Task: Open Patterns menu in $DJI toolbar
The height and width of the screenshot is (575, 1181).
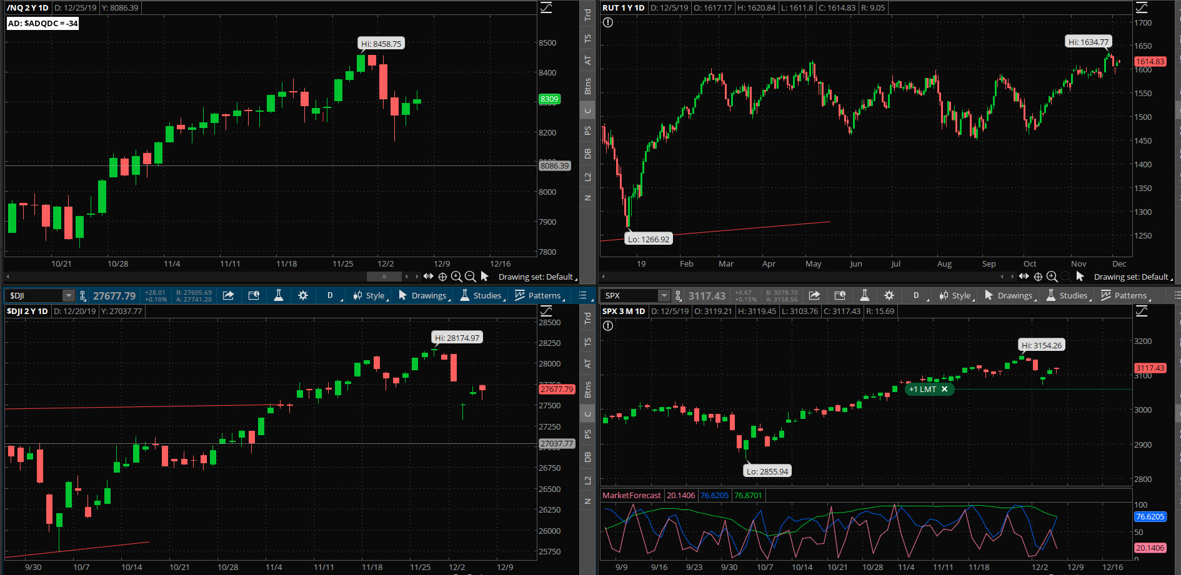Action: [x=539, y=295]
